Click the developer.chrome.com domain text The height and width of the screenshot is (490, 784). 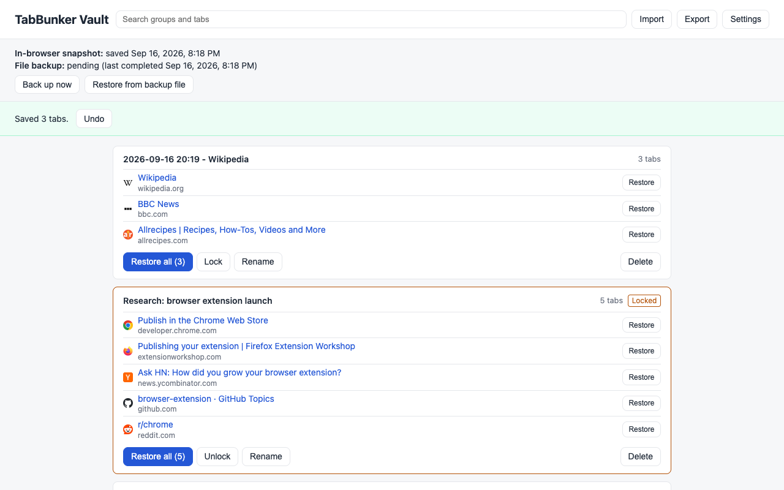tap(177, 331)
